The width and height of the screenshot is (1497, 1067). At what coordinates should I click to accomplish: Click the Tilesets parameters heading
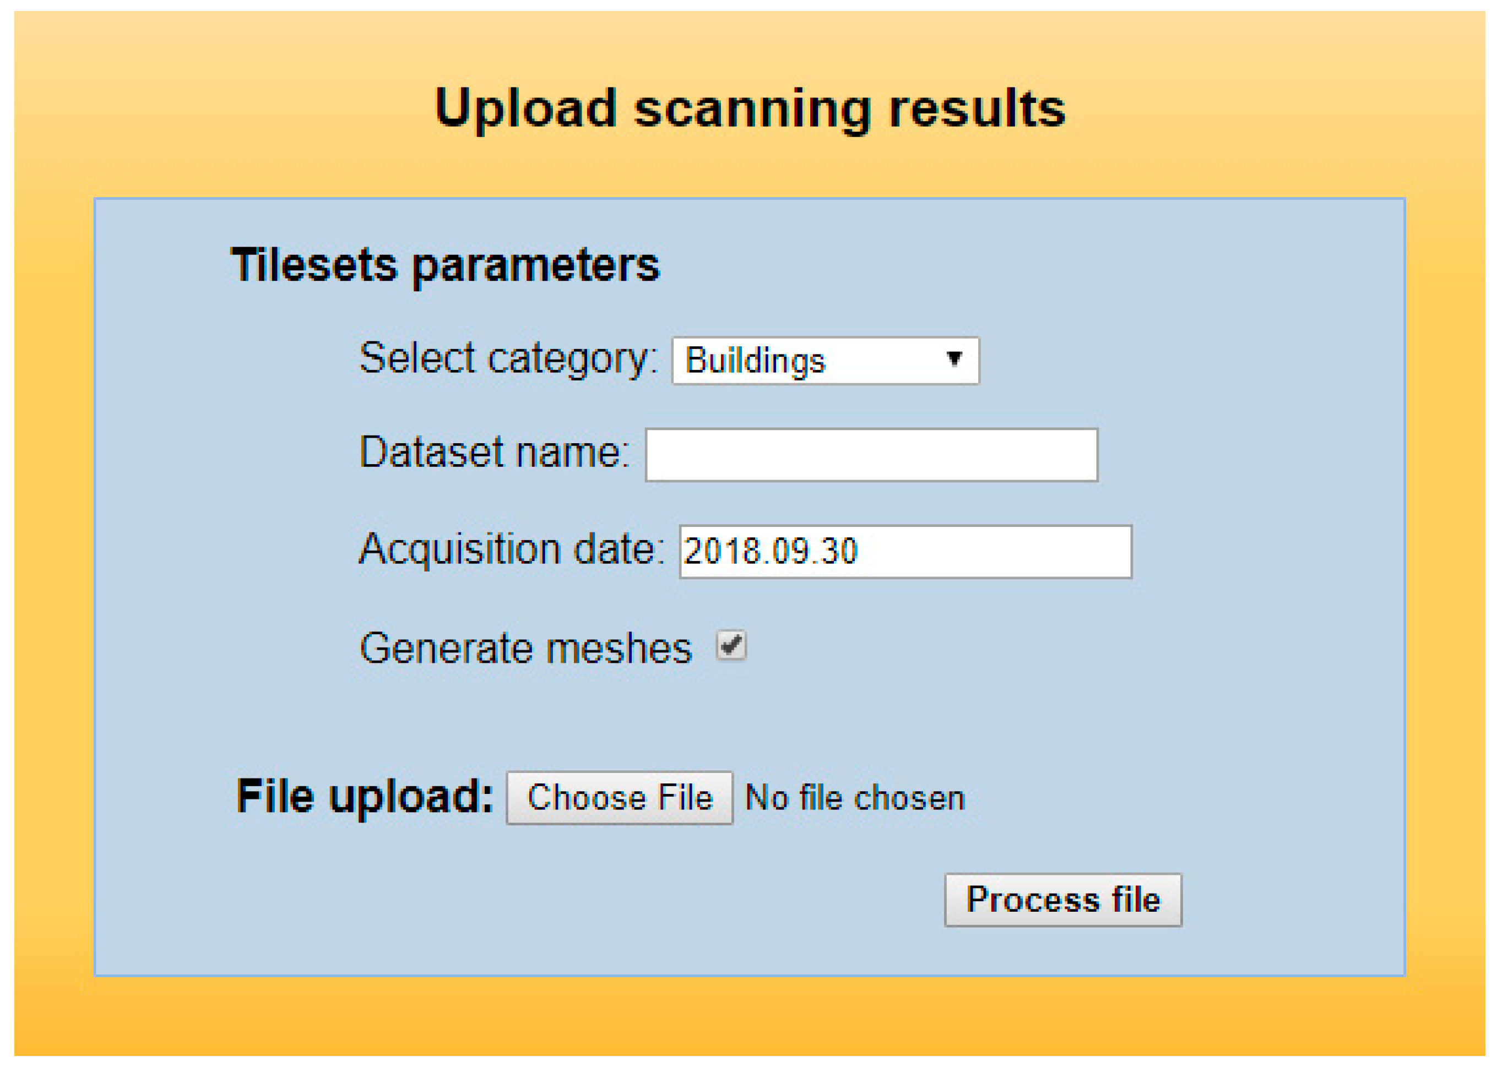(445, 265)
